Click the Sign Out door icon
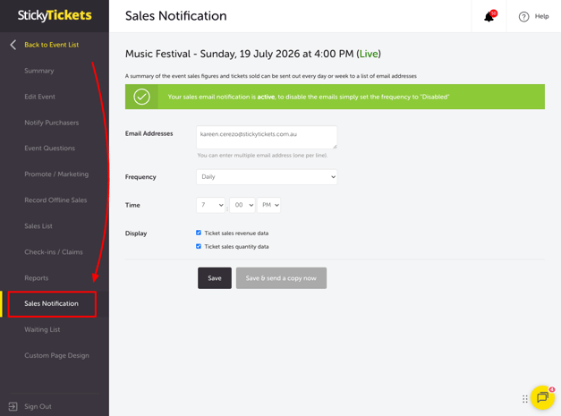Image resolution: width=561 pixels, height=416 pixels. (13, 406)
